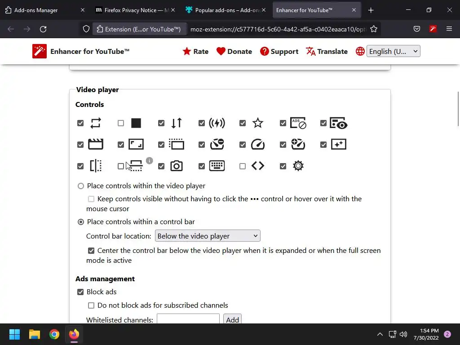Open the Firefox hamburger menu

click(x=449, y=29)
